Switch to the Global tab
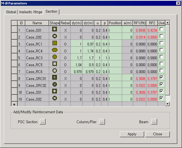Image resolution: width=182 pixels, height=148 pixels. click(x=11, y=12)
